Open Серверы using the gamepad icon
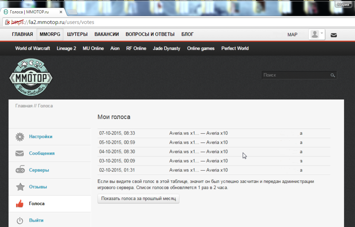This screenshot has width=355, height=227. pos(20,170)
